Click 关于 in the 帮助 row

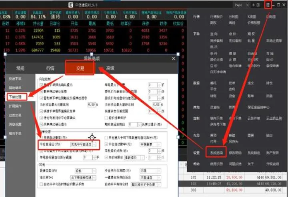coord(250,164)
